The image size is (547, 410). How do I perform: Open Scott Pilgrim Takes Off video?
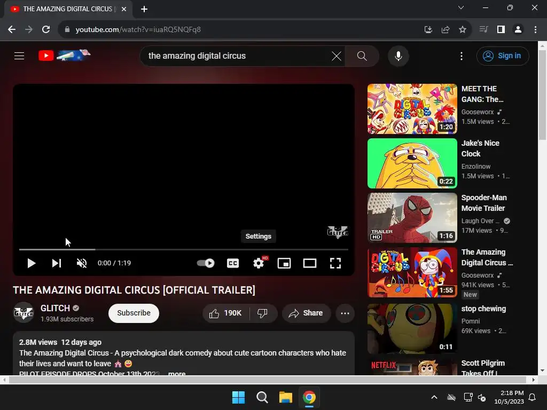tap(412, 367)
